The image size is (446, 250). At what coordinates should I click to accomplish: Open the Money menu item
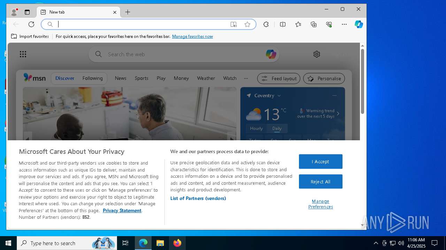[x=181, y=78]
